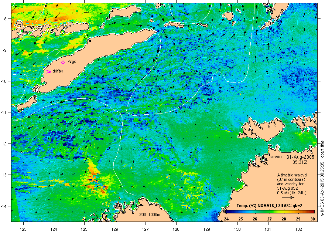Click the green middle of temperature colorbar

click(270, 212)
